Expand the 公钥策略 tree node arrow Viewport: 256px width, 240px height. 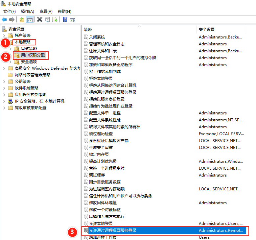coord(4,82)
